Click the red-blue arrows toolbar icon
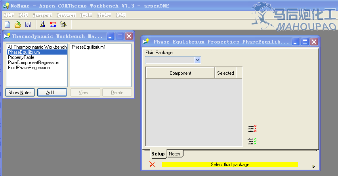 click(x=53, y=25)
